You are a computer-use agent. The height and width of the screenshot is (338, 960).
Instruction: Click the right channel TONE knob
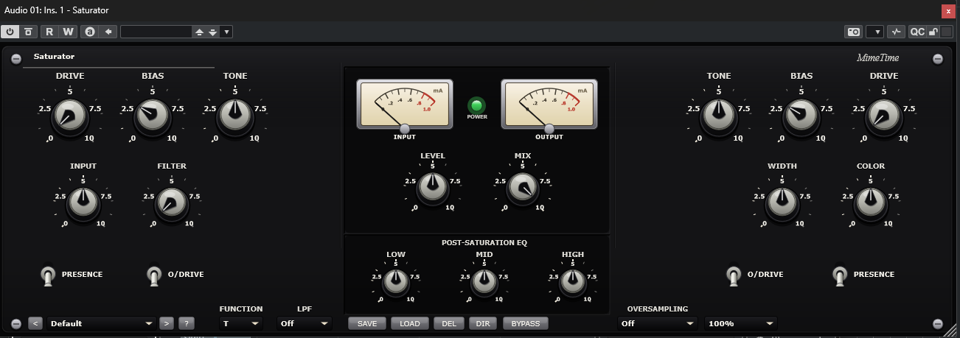click(x=718, y=115)
